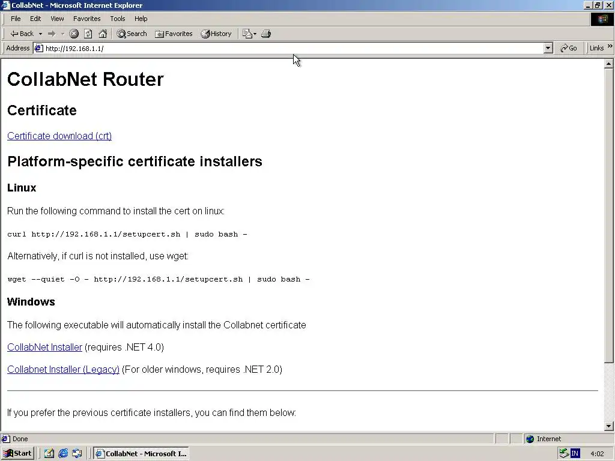Image resolution: width=615 pixels, height=461 pixels.
Task: Expand the address bar dropdown list
Action: (x=548, y=48)
